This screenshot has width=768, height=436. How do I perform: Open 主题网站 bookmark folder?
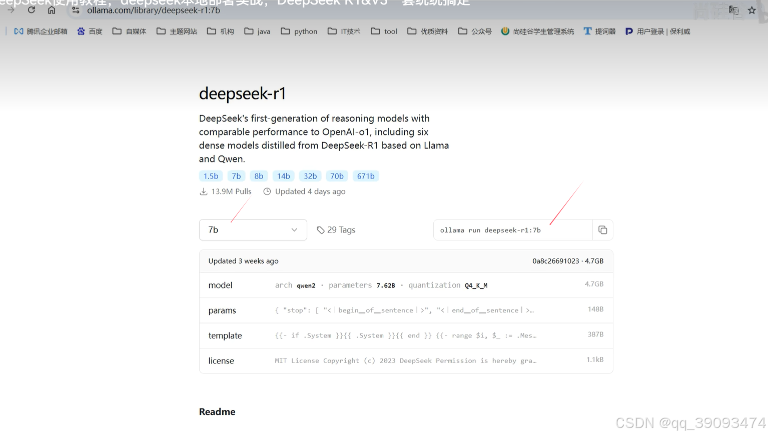click(x=177, y=31)
